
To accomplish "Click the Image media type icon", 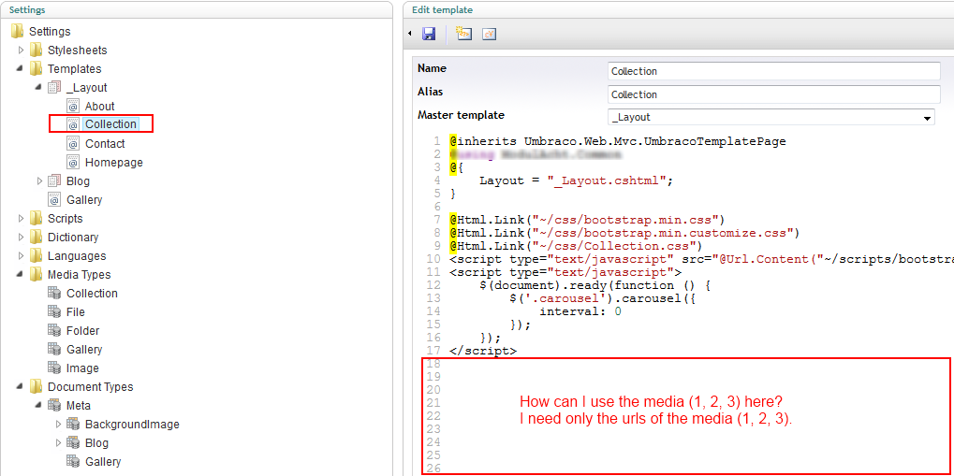I will [54, 368].
